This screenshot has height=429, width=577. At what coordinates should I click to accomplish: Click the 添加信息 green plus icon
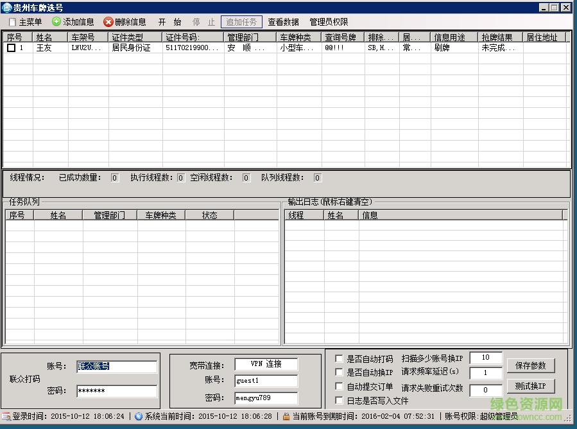tap(58, 21)
